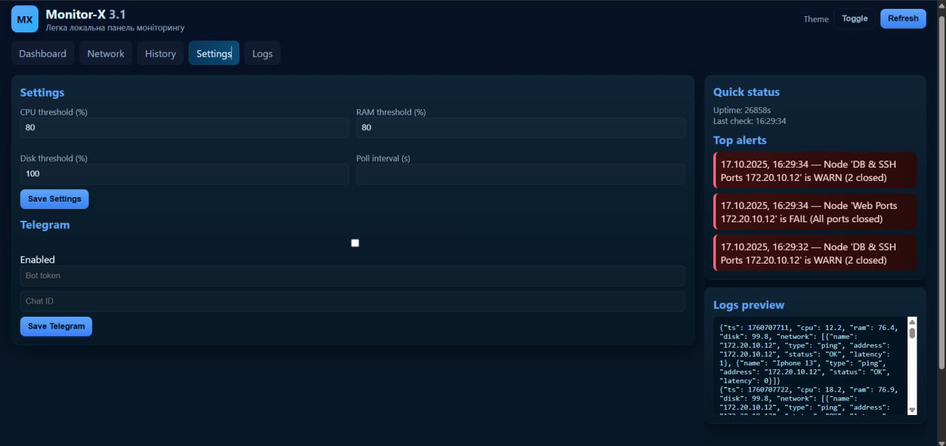Viewport: 946px width, 446px height.
Task: Click the 'Theme' label
Action: [x=816, y=19]
